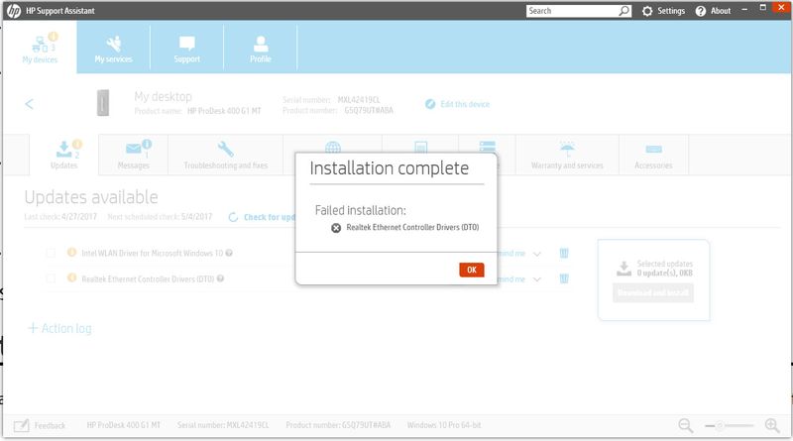Click the search magnifier icon
The height and width of the screenshot is (441, 793).
click(624, 11)
